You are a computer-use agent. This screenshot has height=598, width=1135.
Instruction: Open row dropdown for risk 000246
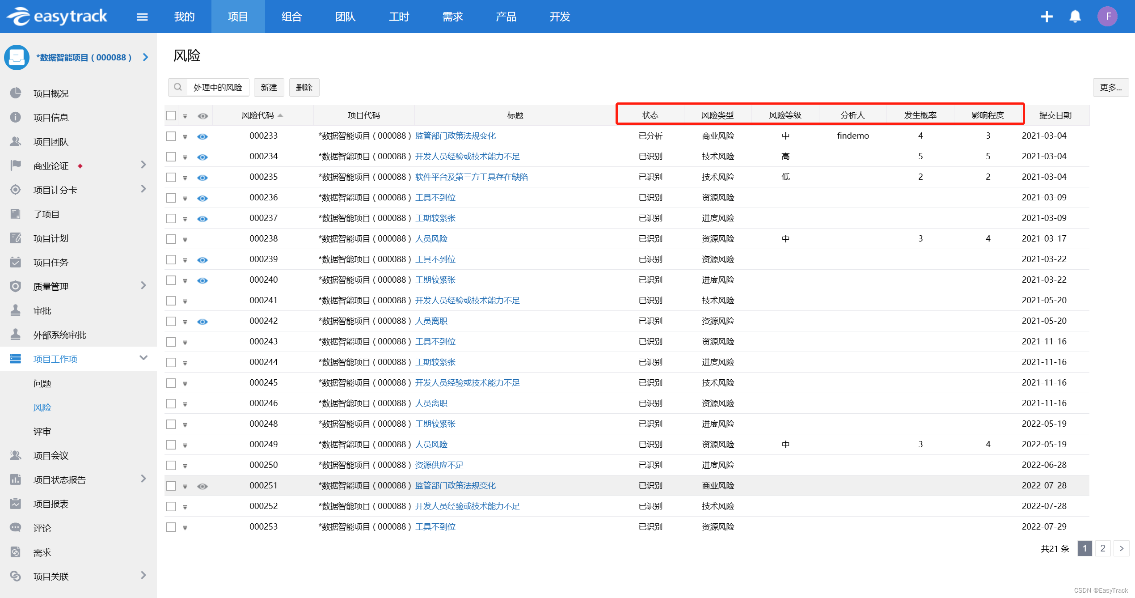click(185, 404)
